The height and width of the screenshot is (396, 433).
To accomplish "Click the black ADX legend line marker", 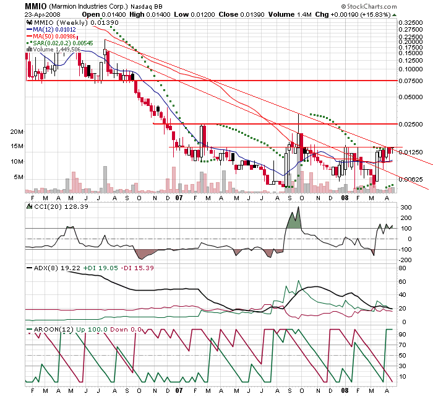I will click(29, 268).
